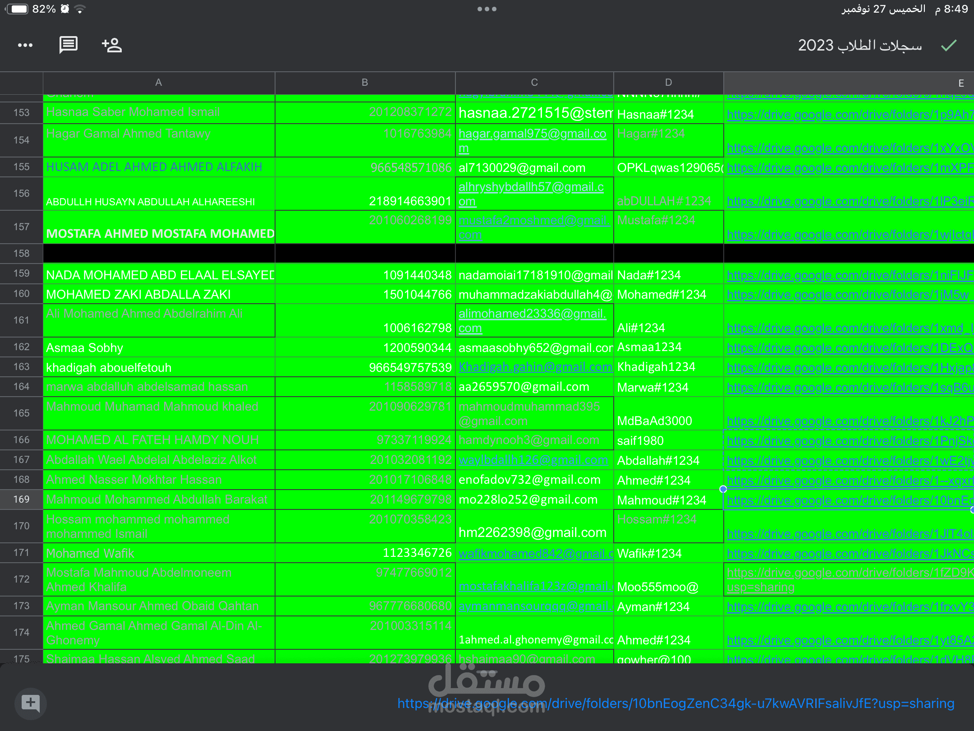Open the drive link in the formula bar
The height and width of the screenshot is (731, 974).
[x=675, y=703]
